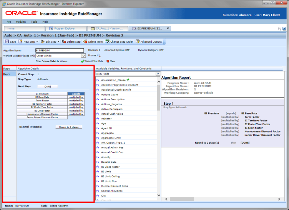Click fv icon beside Aggregate Limit

(98, 138)
